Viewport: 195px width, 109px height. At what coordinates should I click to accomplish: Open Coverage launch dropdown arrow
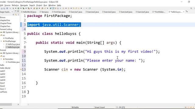tap(26, 8)
